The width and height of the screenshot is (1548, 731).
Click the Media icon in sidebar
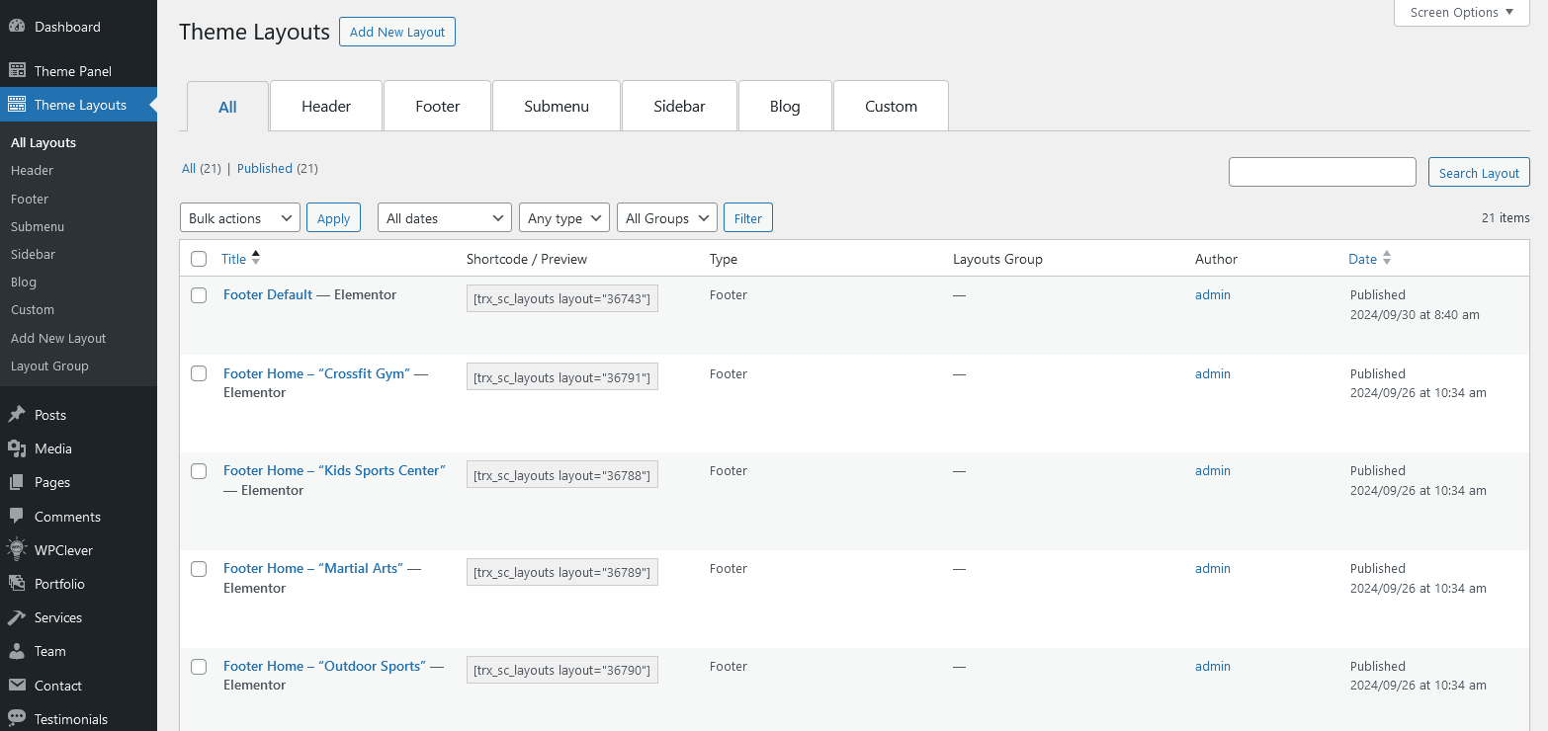coord(17,448)
